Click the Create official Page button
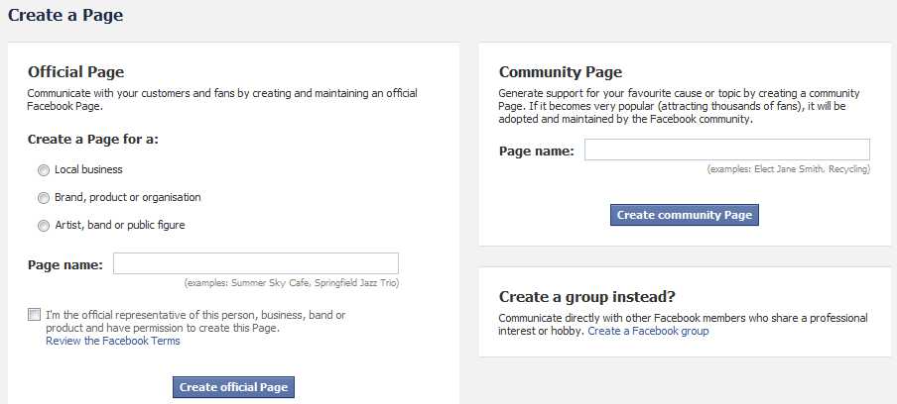Image resolution: width=897 pixels, height=404 pixels. pos(233,387)
